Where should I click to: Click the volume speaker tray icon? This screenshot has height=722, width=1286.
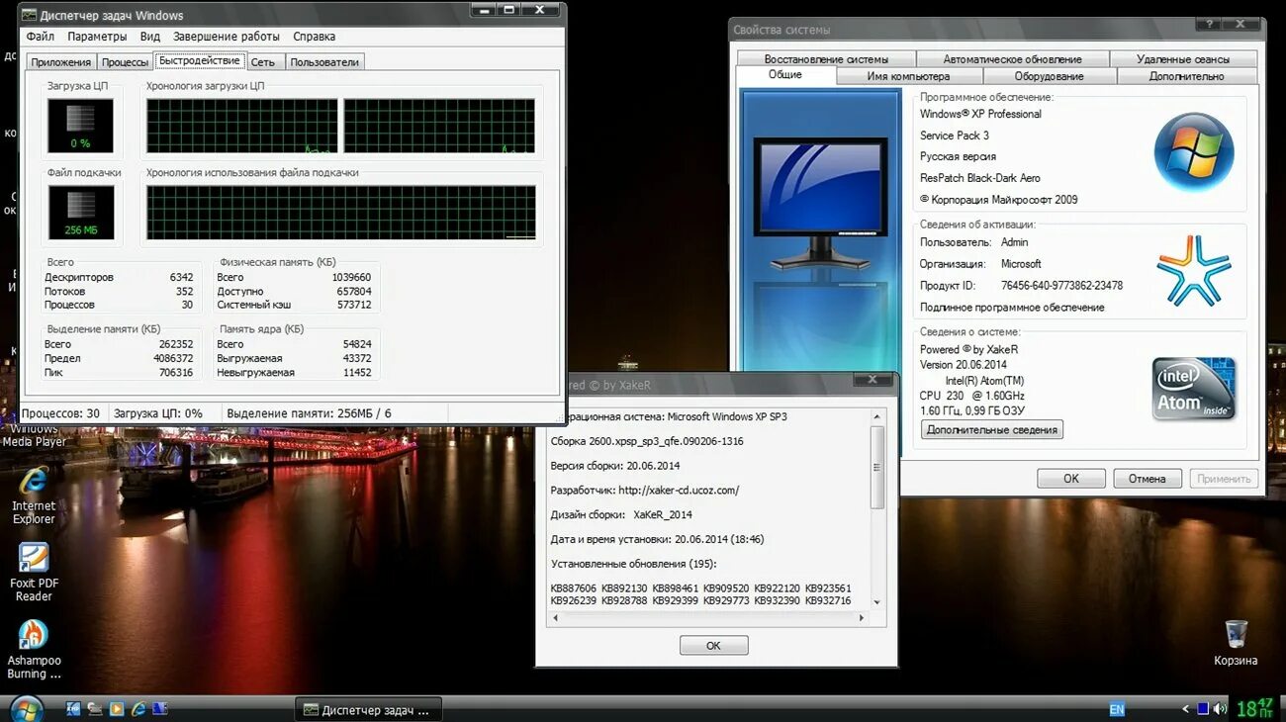point(1219,709)
